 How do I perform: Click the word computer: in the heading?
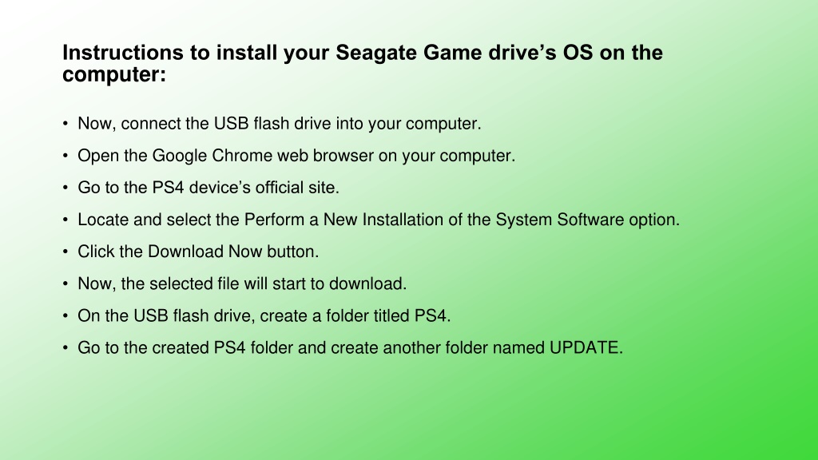pos(114,74)
